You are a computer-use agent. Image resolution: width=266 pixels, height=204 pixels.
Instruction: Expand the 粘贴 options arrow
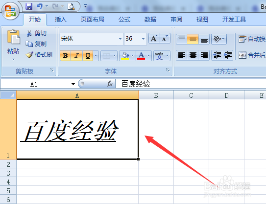[13, 59]
